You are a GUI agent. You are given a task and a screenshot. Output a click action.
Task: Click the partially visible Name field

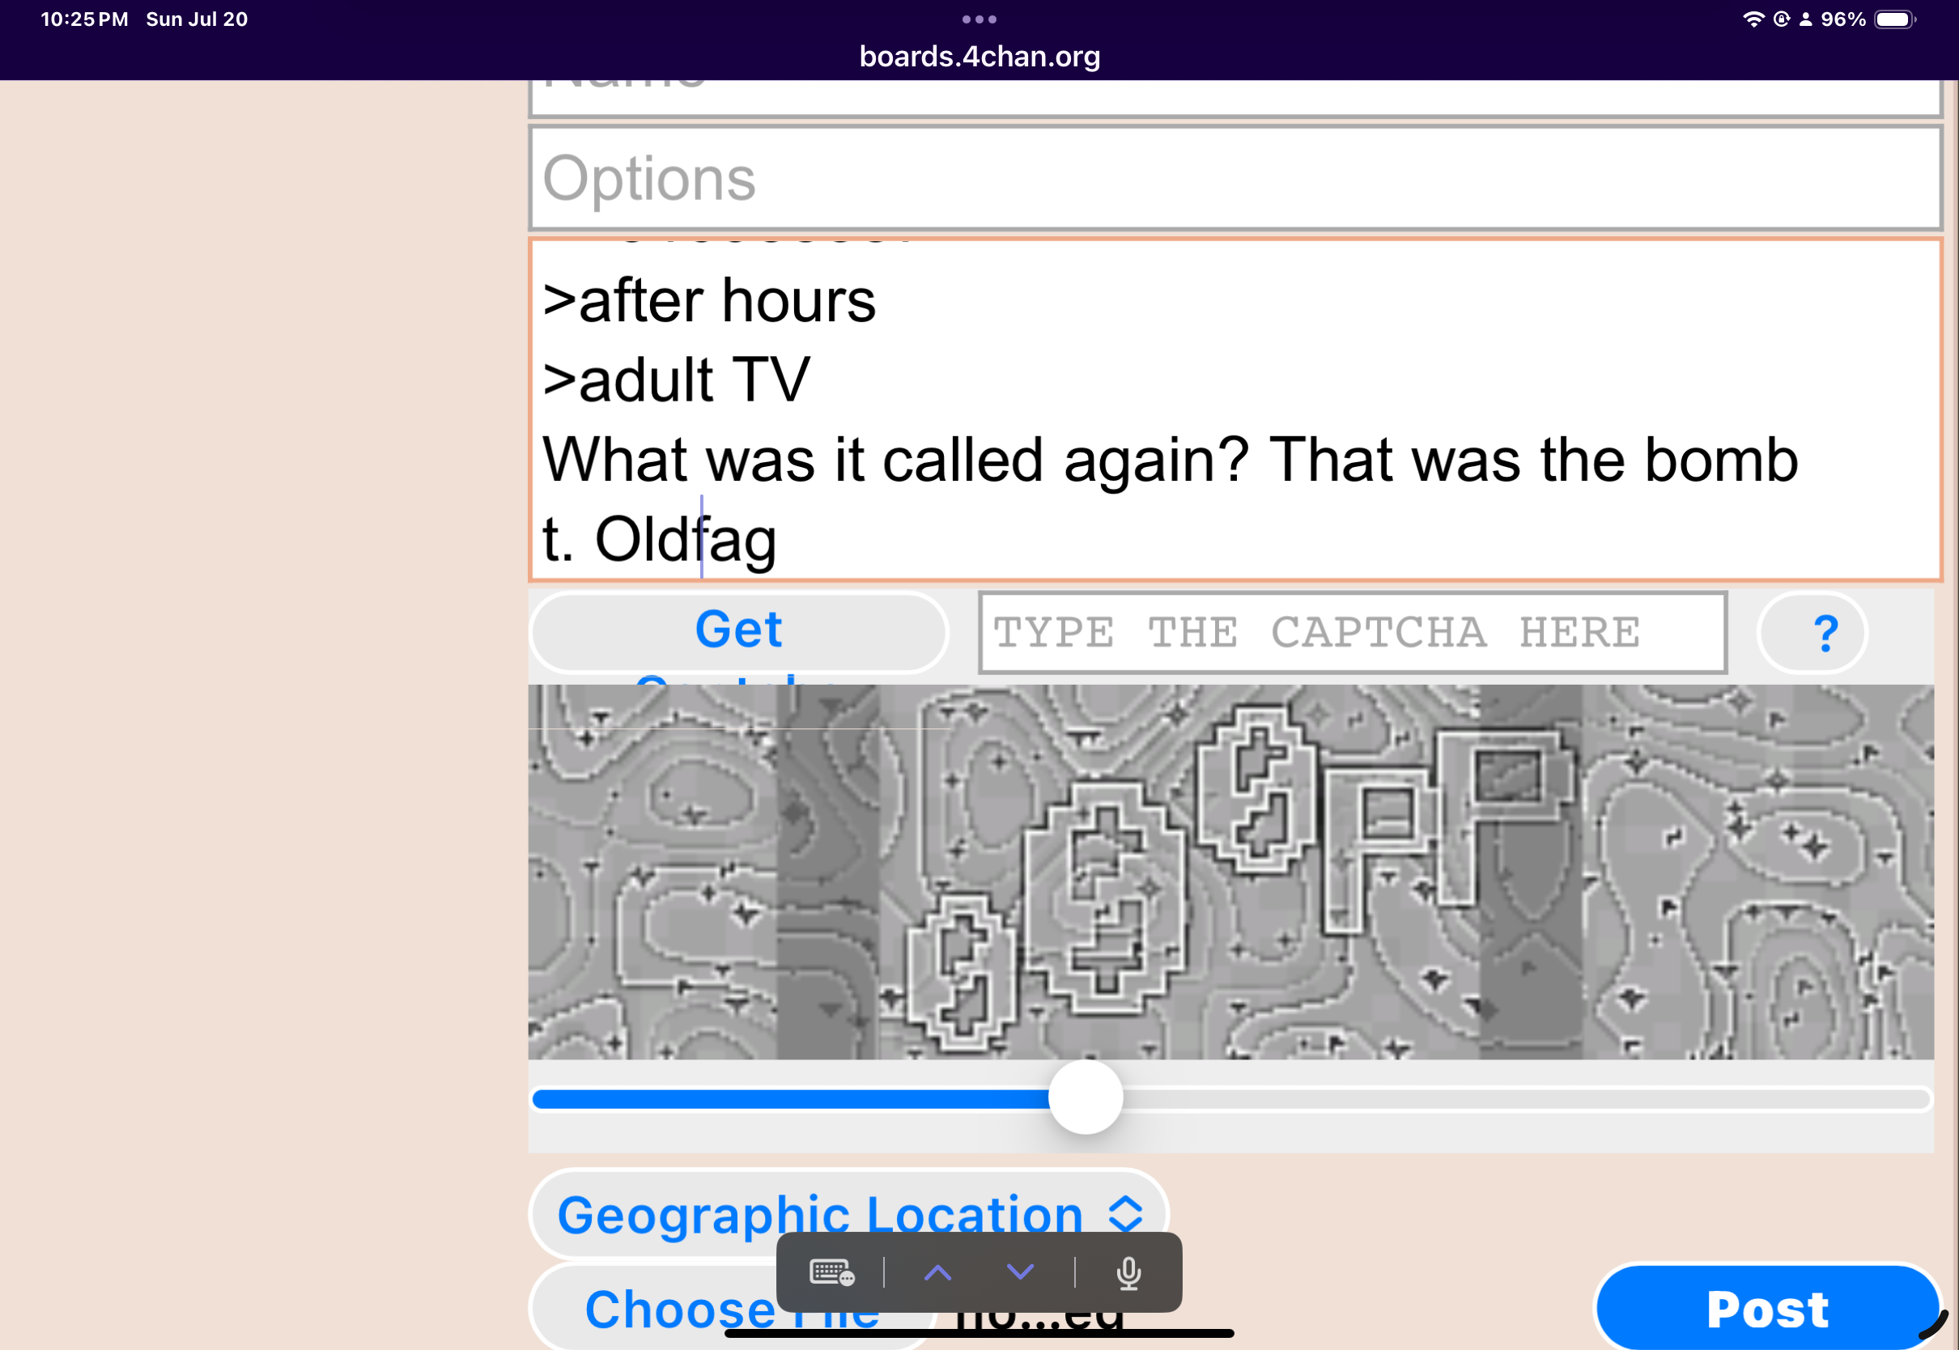(1235, 97)
